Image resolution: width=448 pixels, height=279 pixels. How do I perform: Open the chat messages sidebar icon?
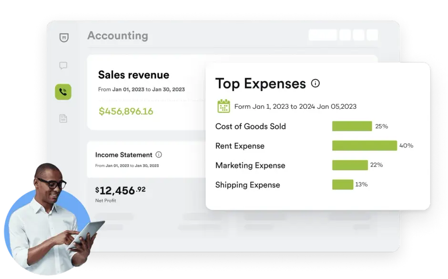coord(63,65)
